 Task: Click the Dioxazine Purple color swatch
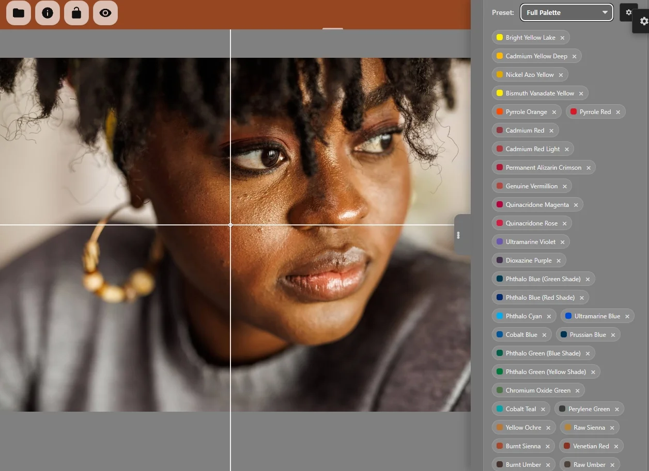coord(500,261)
